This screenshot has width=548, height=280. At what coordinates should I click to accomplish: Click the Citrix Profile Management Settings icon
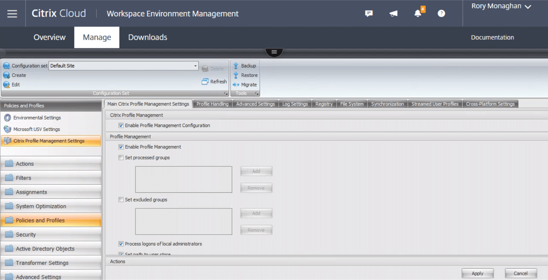click(7, 141)
